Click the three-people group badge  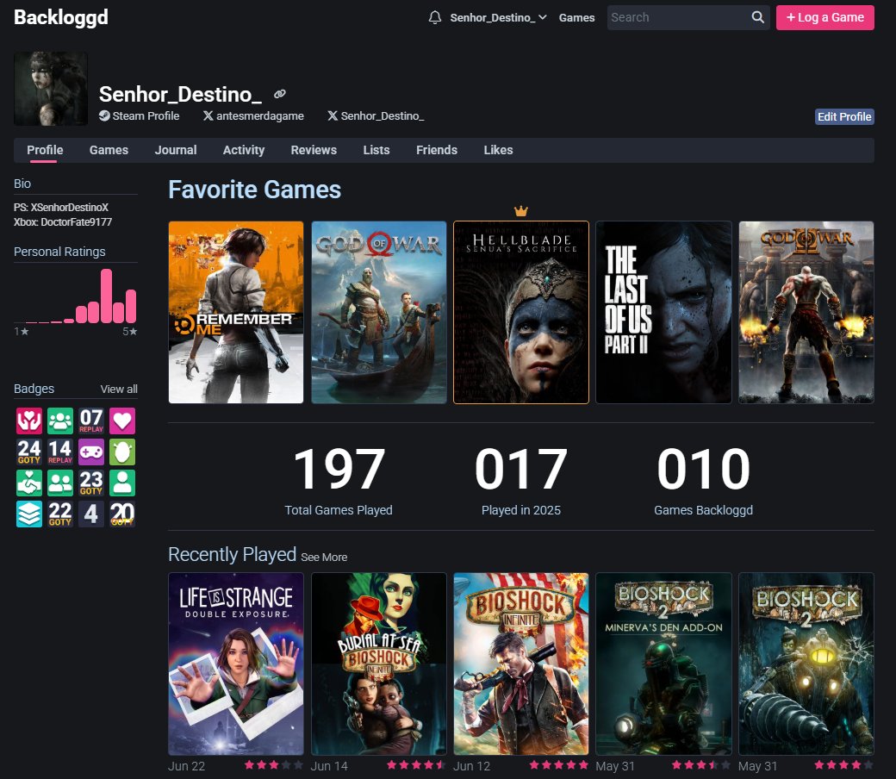[60, 421]
